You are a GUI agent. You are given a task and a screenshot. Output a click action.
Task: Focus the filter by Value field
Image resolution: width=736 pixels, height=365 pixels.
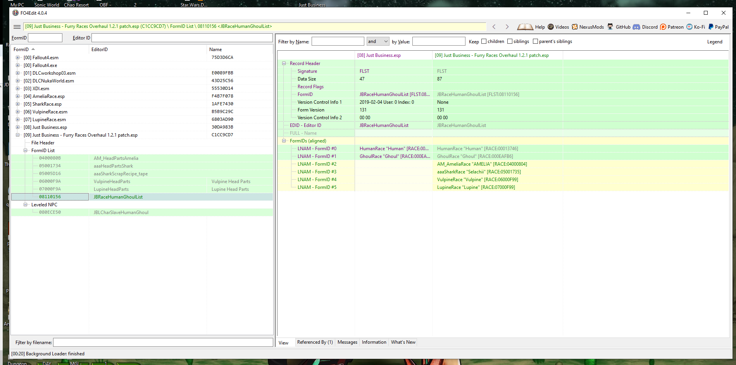pos(439,41)
